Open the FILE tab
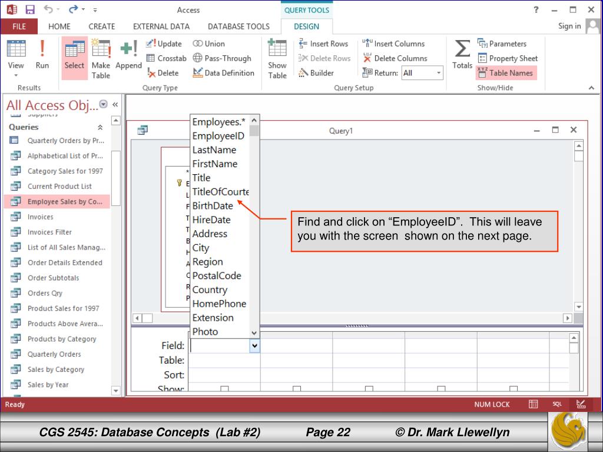 click(19, 26)
